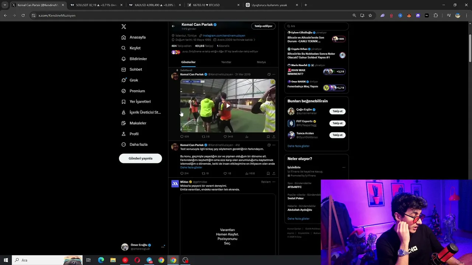Open more options on the Midas ad
The width and height of the screenshot is (472, 265).
tap(274, 182)
